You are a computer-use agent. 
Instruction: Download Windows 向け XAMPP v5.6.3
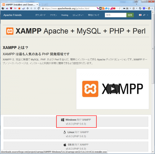click(x=76, y=121)
